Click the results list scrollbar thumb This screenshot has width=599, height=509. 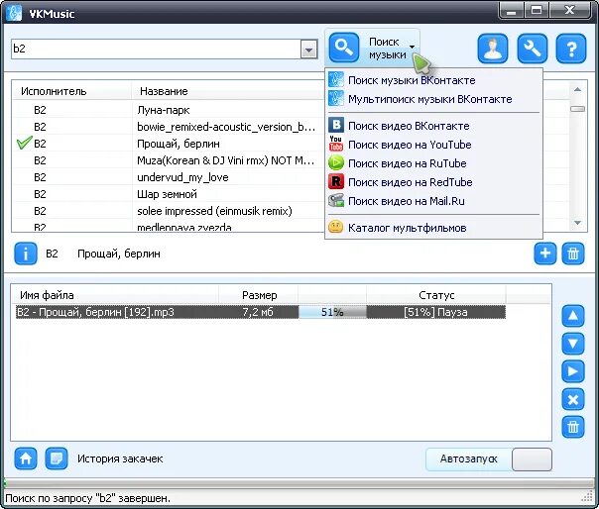[577, 109]
